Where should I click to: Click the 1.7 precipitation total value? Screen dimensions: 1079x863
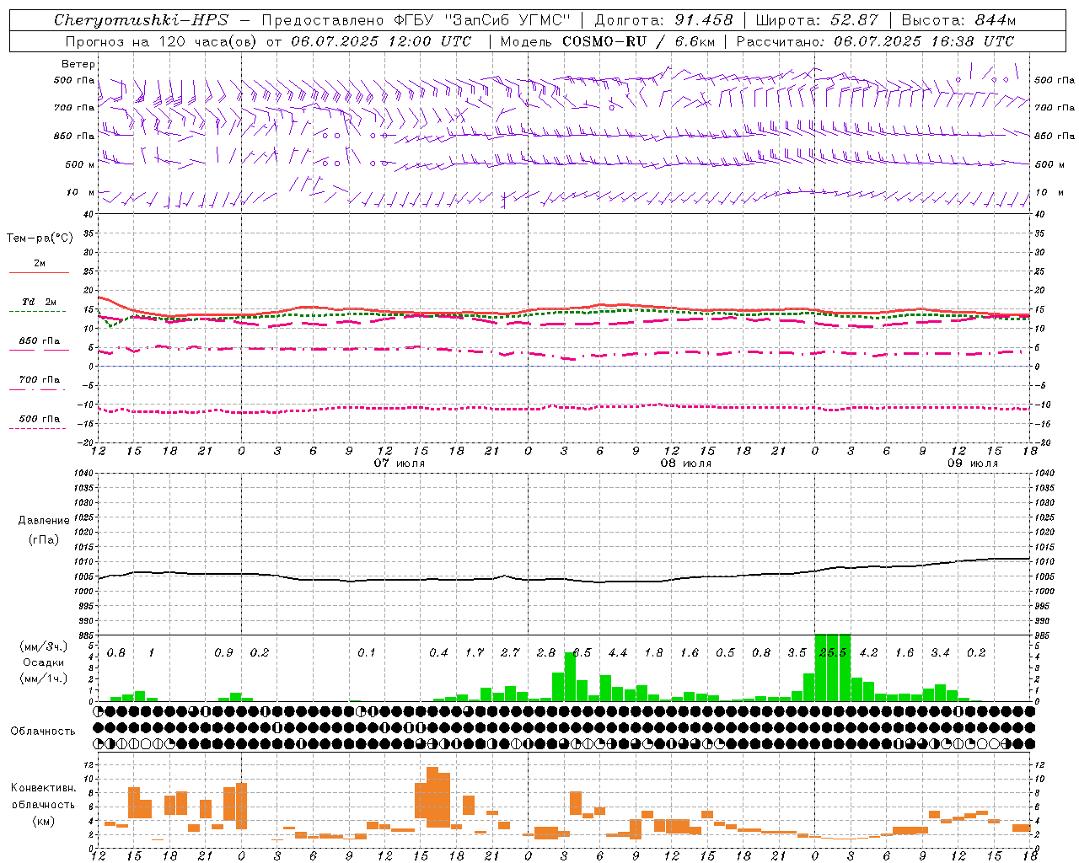coord(475,653)
